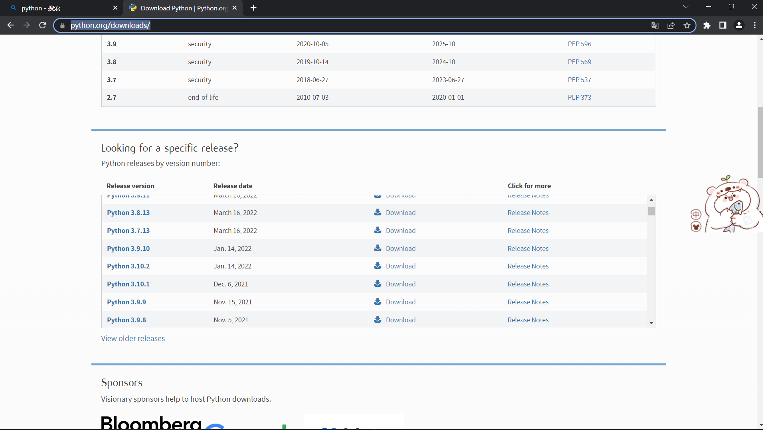Open Python 3.10.2 release page

pyautogui.click(x=128, y=266)
